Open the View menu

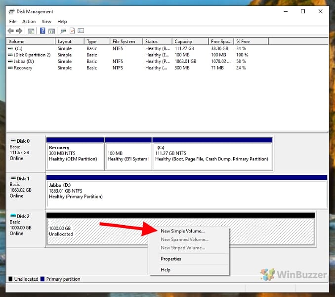46,22
